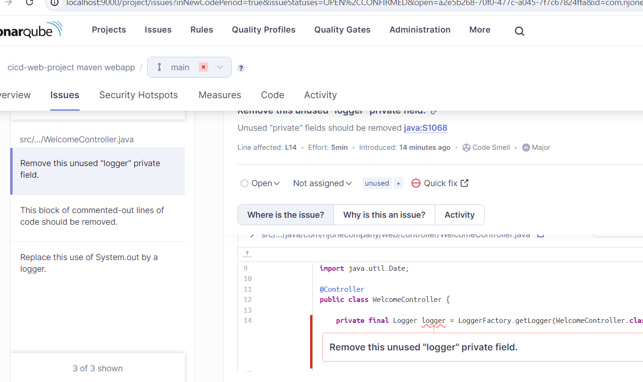Switch to the Measures tab
Viewport: 643px width, 382px height.
[220, 95]
